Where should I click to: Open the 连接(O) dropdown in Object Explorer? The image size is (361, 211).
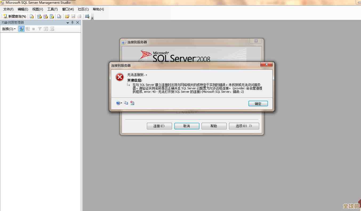[x=9, y=29]
